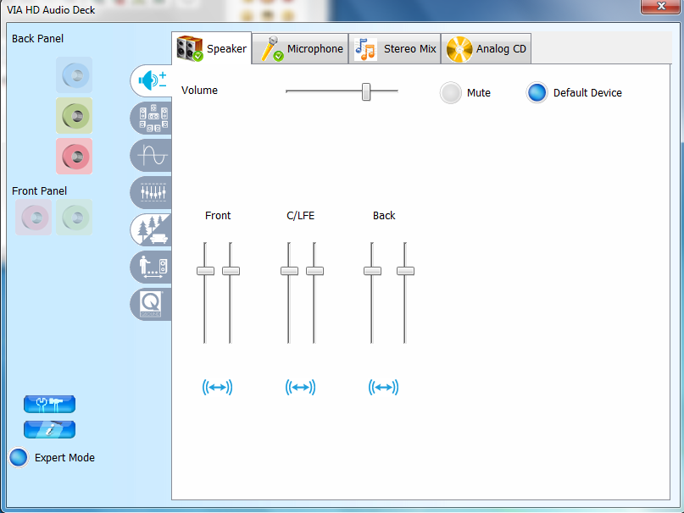The image size is (684, 513).
Task: Select the sine wave side tab
Action: pyautogui.click(x=153, y=156)
